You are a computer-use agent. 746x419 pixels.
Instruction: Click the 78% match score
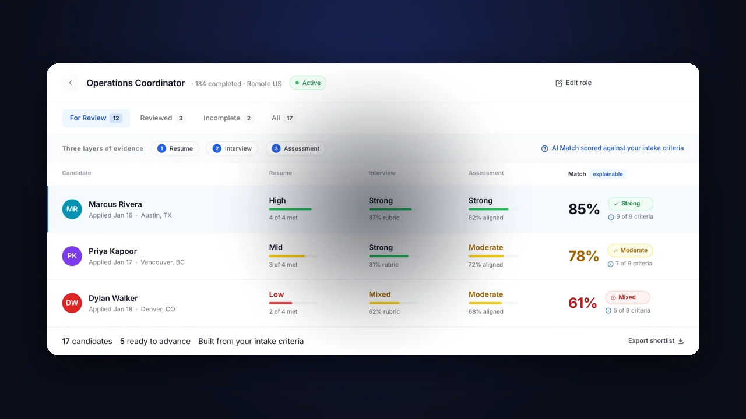pos(583,256)
